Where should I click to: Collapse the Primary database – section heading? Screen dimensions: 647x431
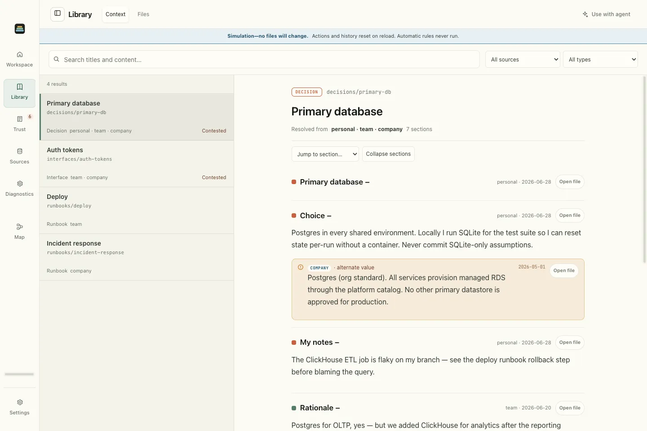point(334,182)
